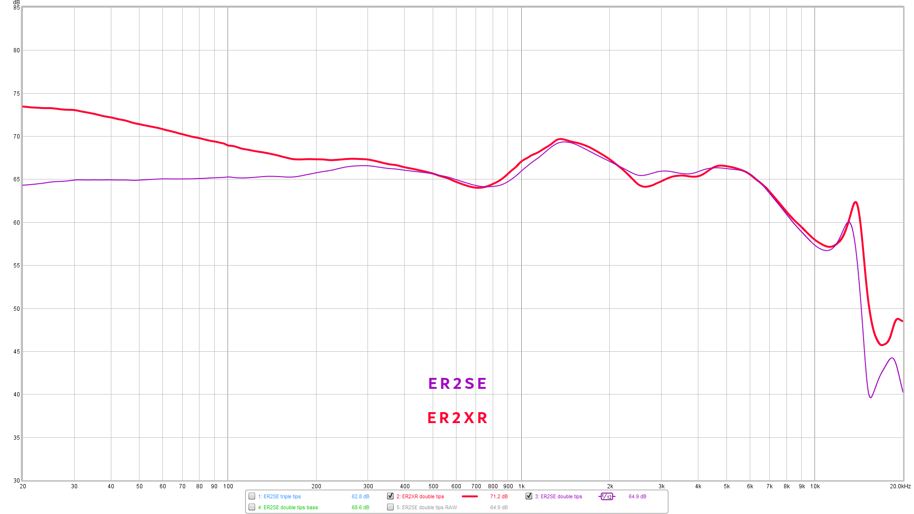Click the red ER2XR label on the graph

point(457,418)
